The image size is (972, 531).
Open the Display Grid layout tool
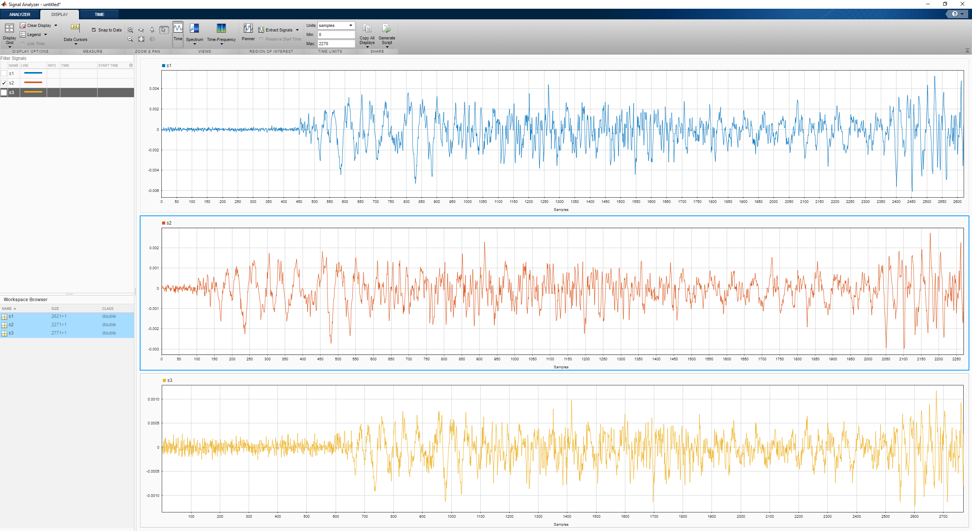pyautogui.click(x=9, y=29)
